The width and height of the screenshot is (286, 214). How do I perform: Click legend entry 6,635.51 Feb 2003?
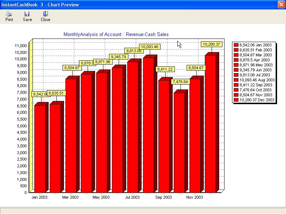[x=256, y=50]
